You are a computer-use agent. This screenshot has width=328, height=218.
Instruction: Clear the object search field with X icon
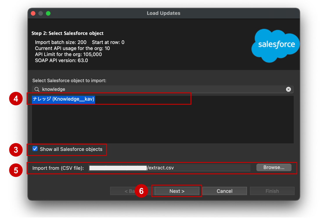tap(288, 89)
